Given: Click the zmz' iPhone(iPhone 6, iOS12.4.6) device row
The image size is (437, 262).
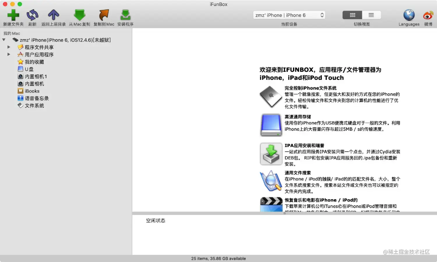Looking at the screenshot, I should pos(65,40).
